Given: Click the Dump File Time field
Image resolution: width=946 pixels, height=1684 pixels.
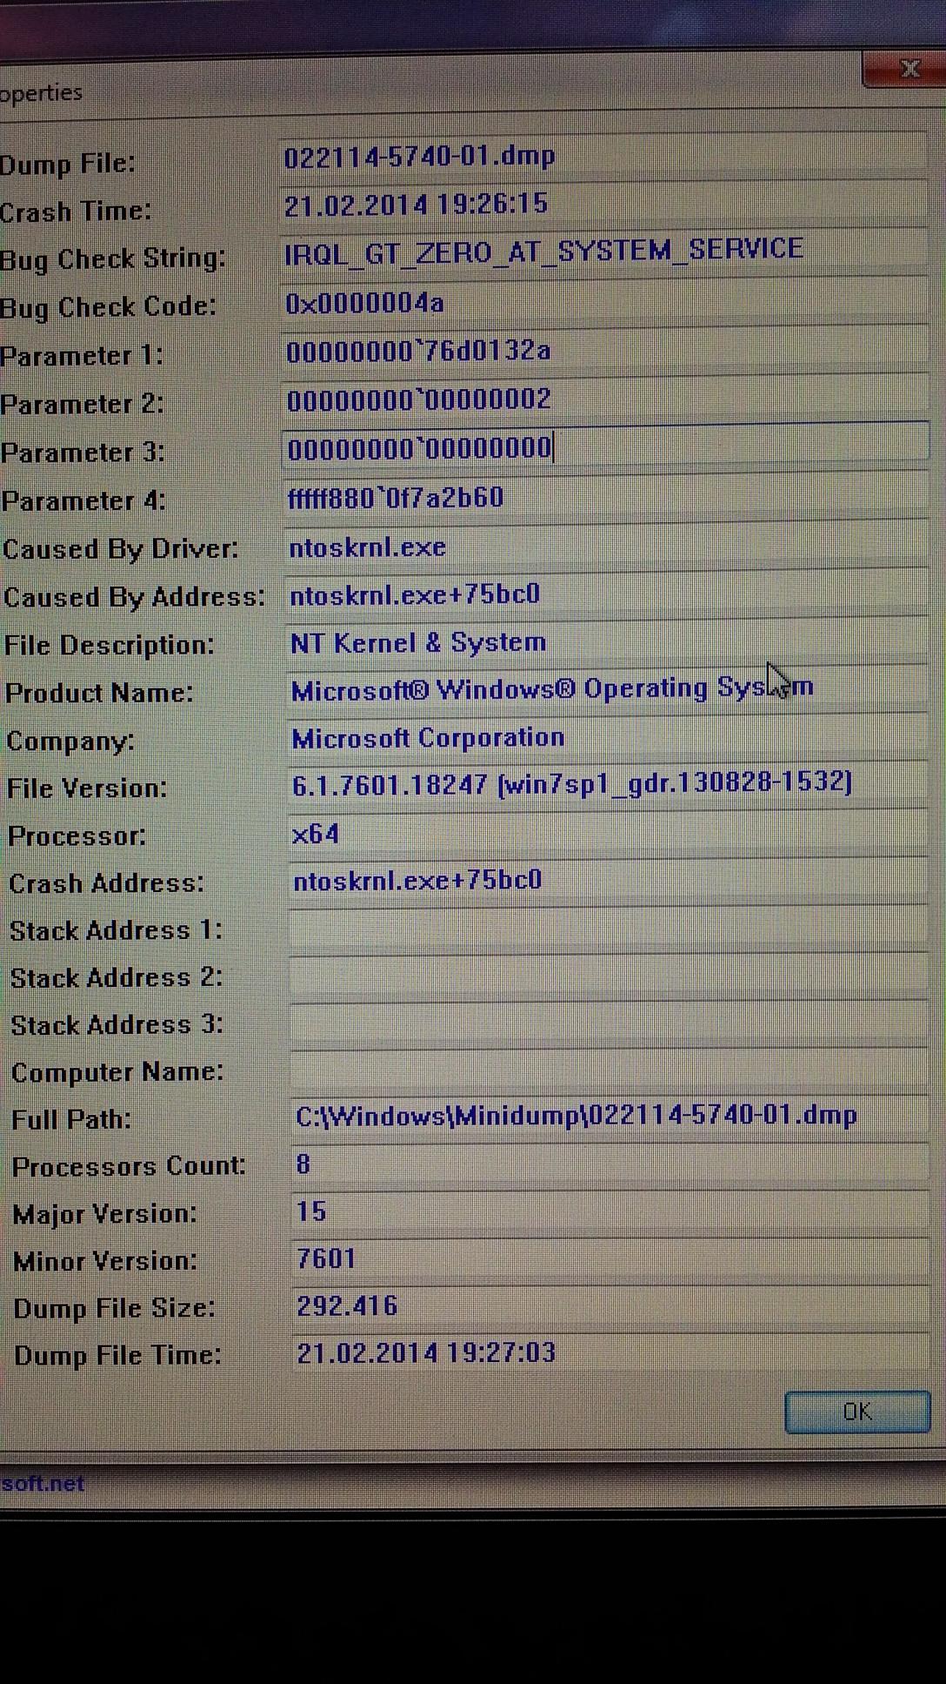Looking at the screenshot, I should [611, 1353].
